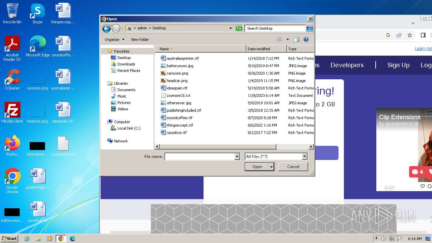Select Network in navigation pane
Image resolution: width=432 pixels, height=243 pixels.
pyautogui.click(x=121, y=141)
